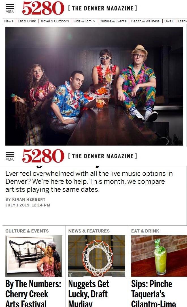Click the top 5280 logo
The height and width of the screenshot is (307, 187).
point(43,8)
